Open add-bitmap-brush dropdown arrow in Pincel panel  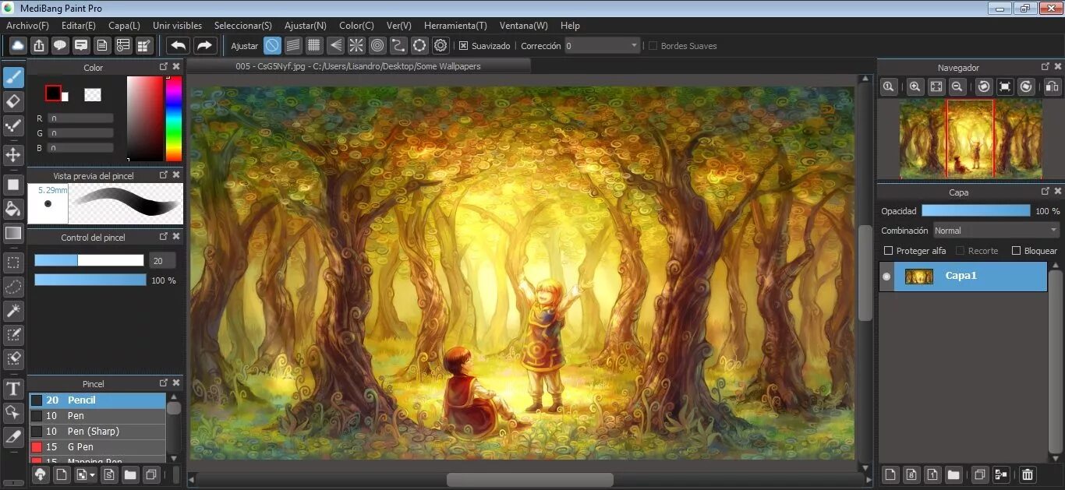pos(93,474)
